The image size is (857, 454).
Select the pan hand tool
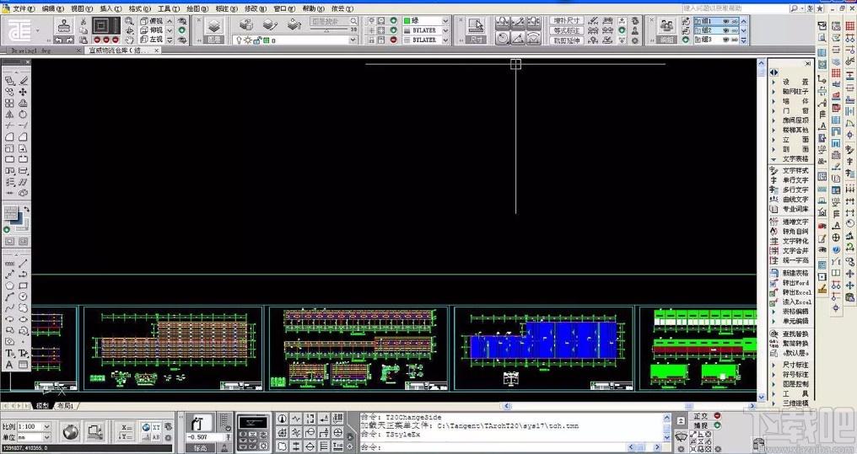130,40
